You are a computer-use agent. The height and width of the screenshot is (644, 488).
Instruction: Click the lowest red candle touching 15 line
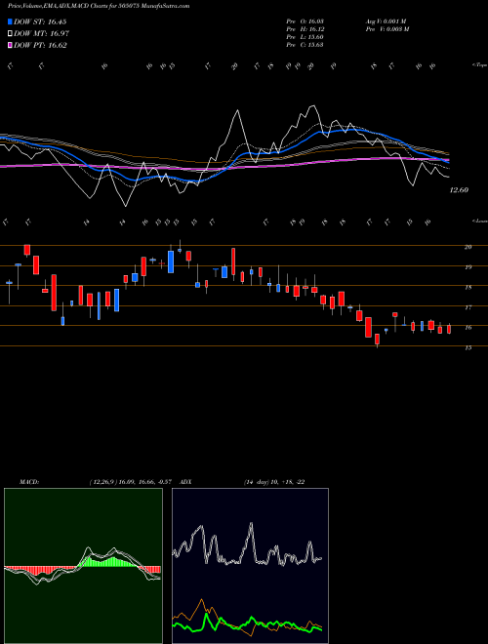tap(377, 339)
